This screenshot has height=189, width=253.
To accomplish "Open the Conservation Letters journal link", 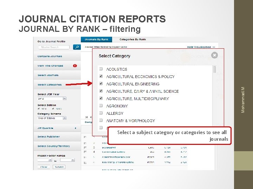I will pos(113,152).
